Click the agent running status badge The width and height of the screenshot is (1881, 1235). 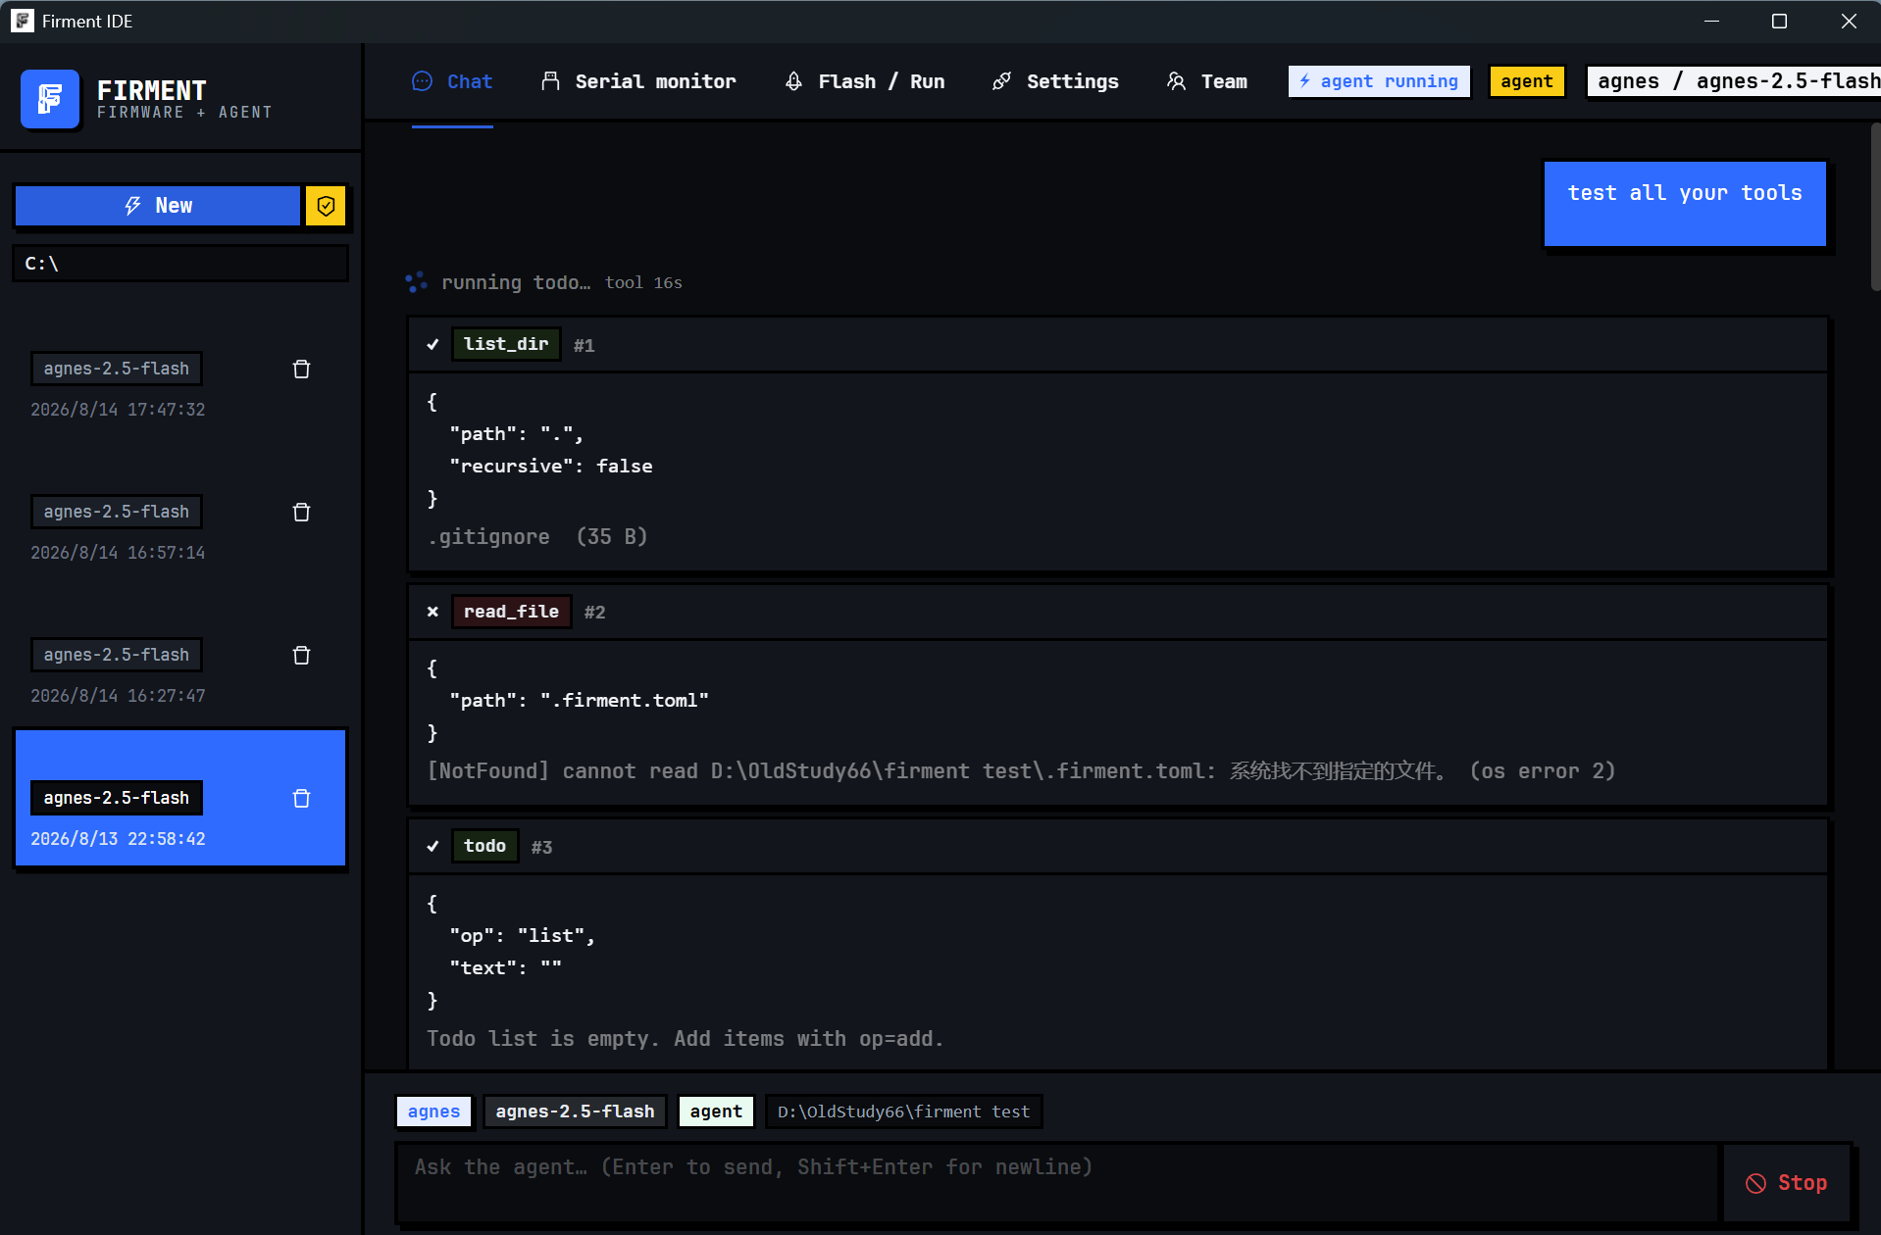1379,81
